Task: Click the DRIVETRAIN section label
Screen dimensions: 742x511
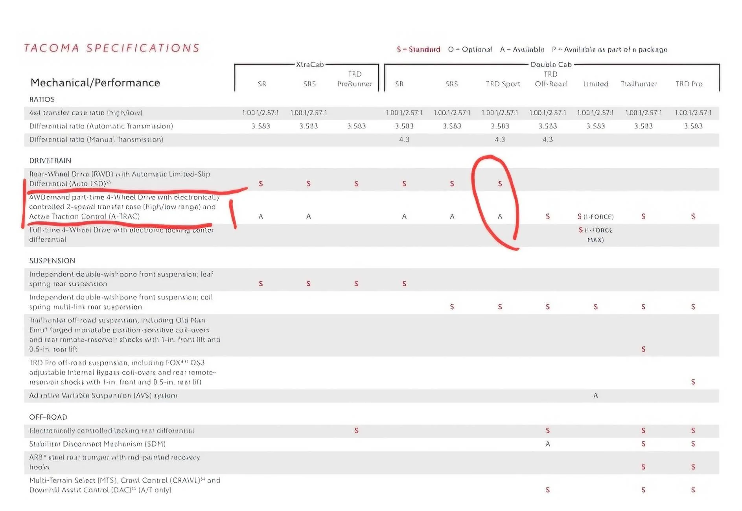Action: pyautogui.click(x=50, y=161)
